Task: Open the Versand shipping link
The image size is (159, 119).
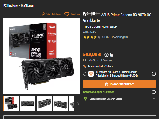Action: [x=108, y=60]
